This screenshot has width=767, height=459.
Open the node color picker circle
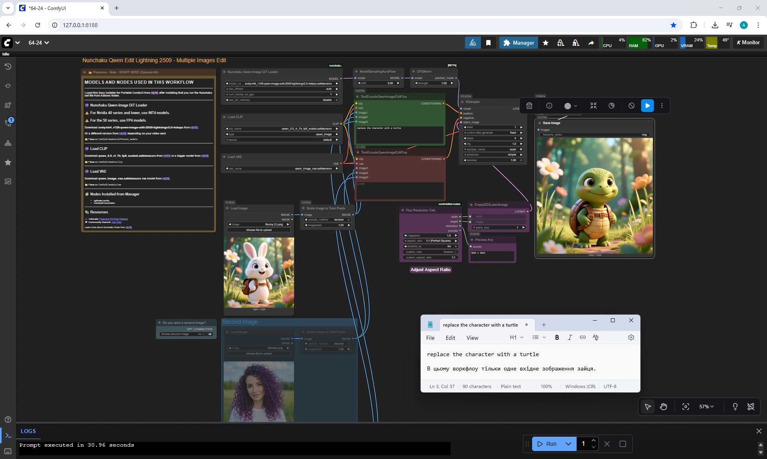pyautogui.click(x=568, y=106)
